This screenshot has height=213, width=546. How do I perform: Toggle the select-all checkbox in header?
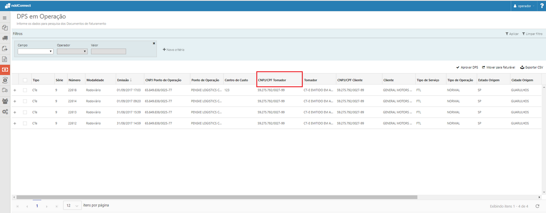[25, 80]
